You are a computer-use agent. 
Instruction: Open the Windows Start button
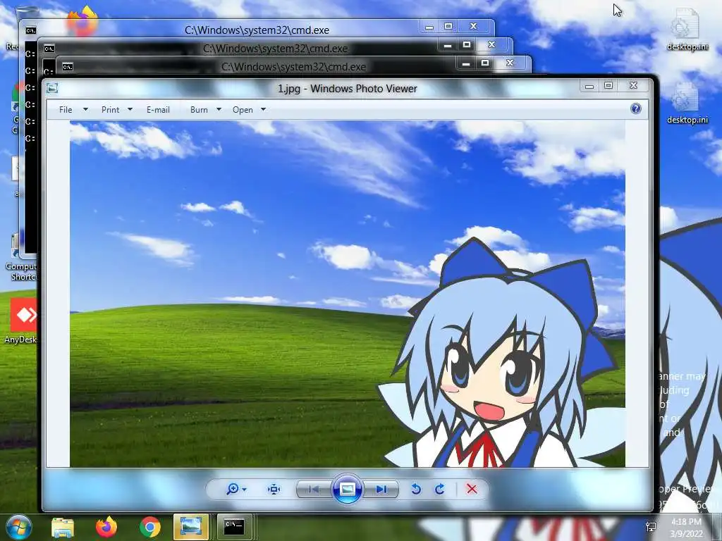click(x=18, y=527)
